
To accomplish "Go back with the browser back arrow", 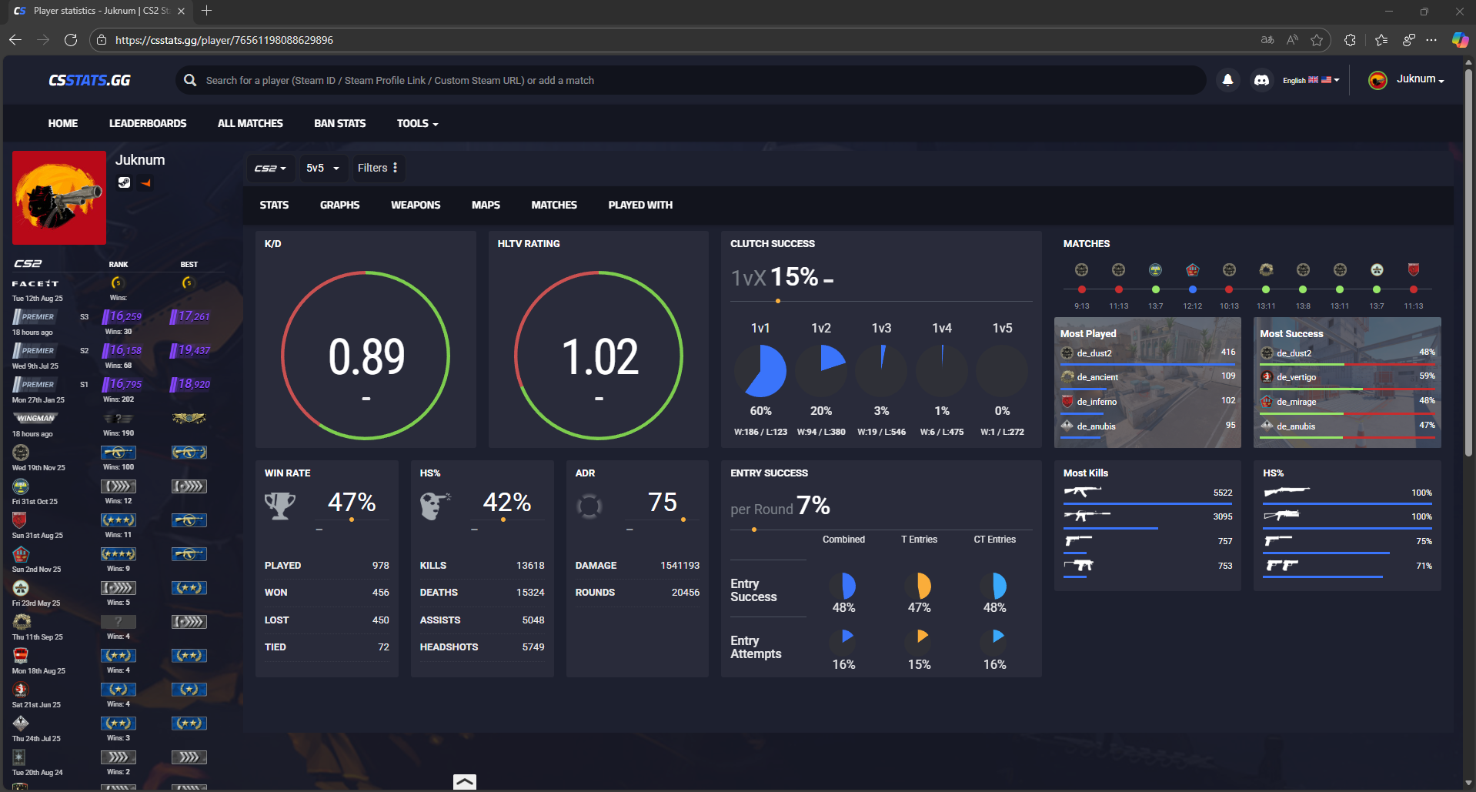I will click(15, 40).
